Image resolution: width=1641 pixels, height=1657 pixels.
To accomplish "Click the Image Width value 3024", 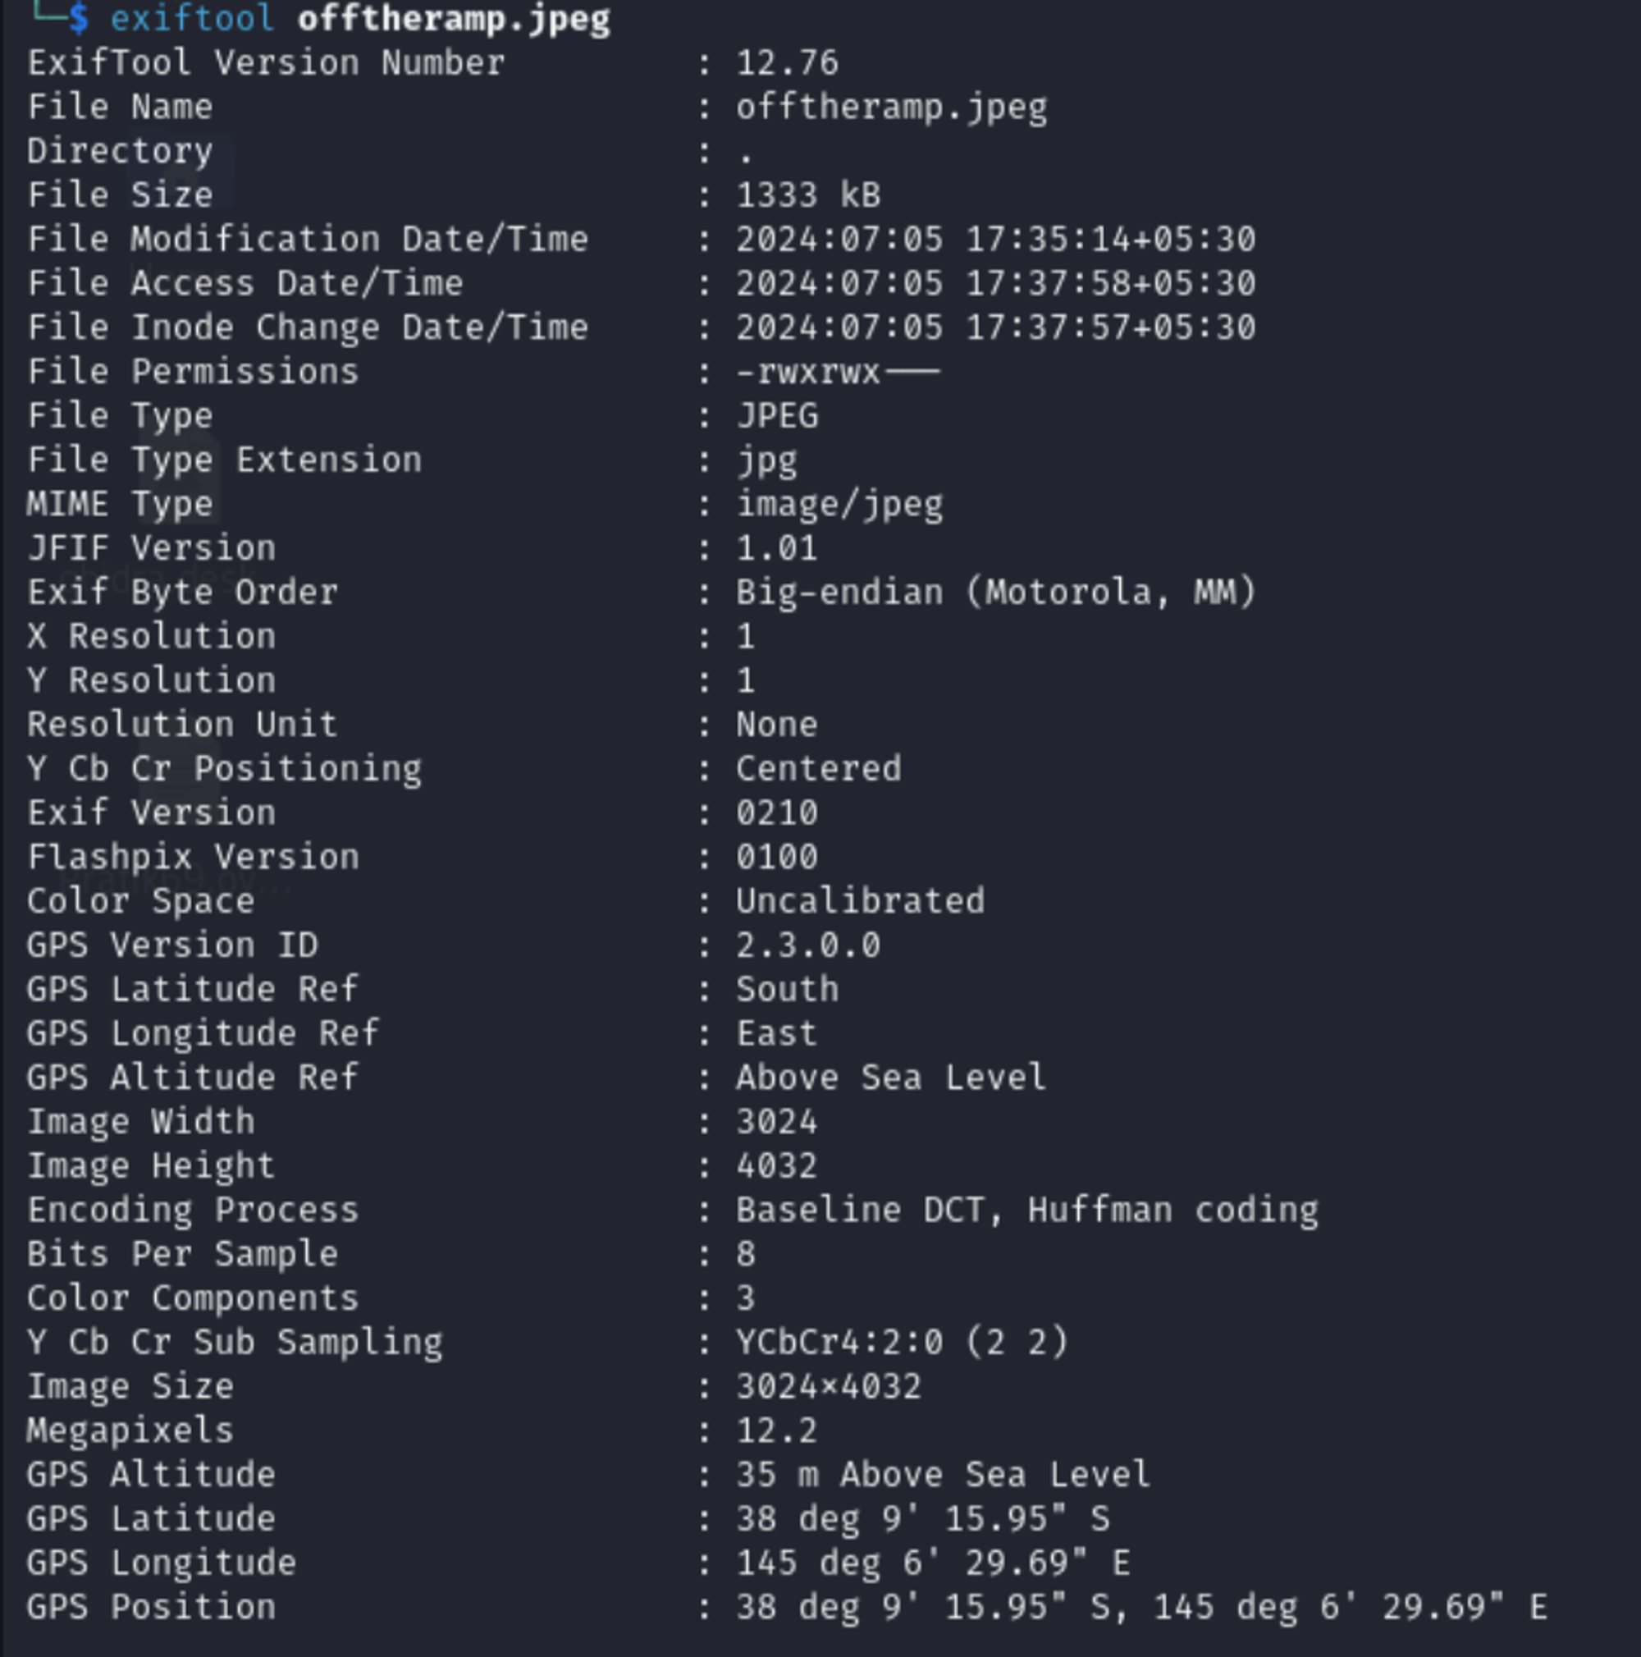I will [x=776, y=1122].
